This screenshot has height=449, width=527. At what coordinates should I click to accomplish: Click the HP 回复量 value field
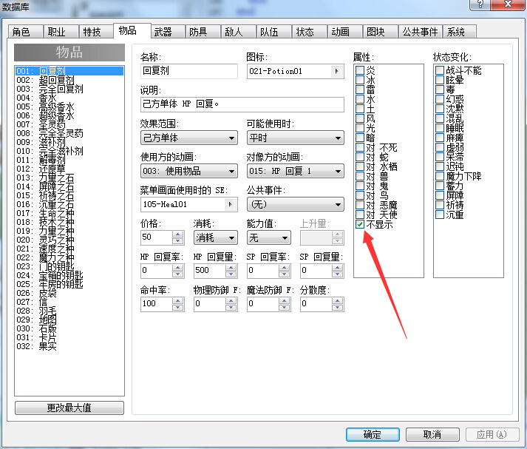(x=210, y=271)
